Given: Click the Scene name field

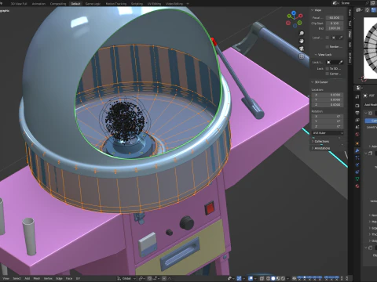Looking at the screenshot, I should [x=353, y=3].
